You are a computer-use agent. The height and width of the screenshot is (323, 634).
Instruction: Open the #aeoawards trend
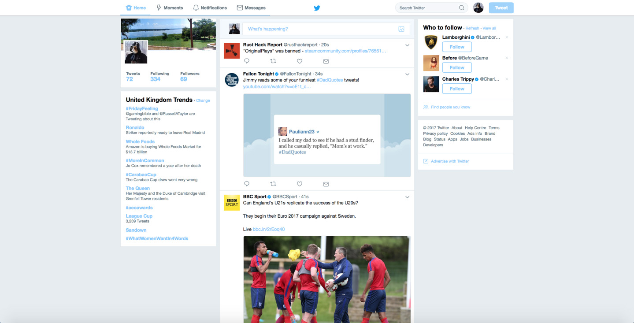tap(139, 208)
